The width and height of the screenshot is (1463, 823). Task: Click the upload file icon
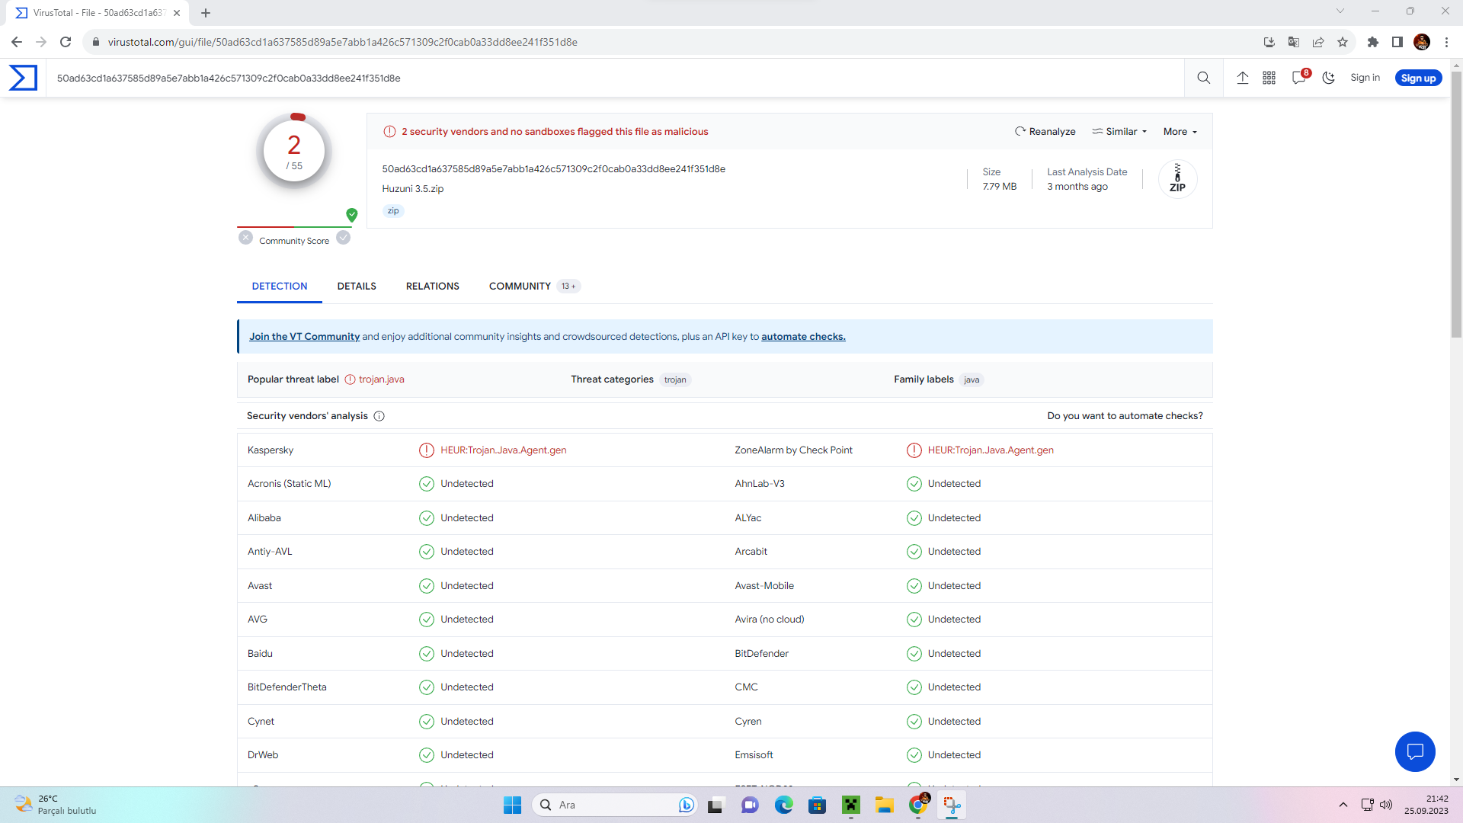[1243, 78]
